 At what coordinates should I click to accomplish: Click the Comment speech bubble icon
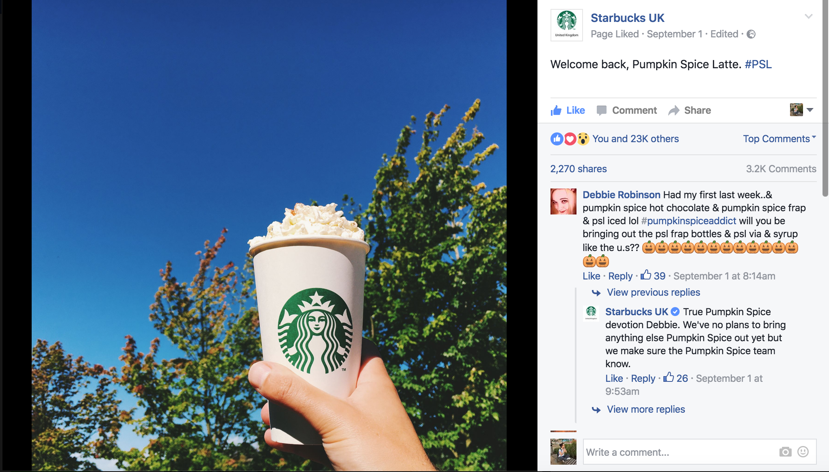602,110
